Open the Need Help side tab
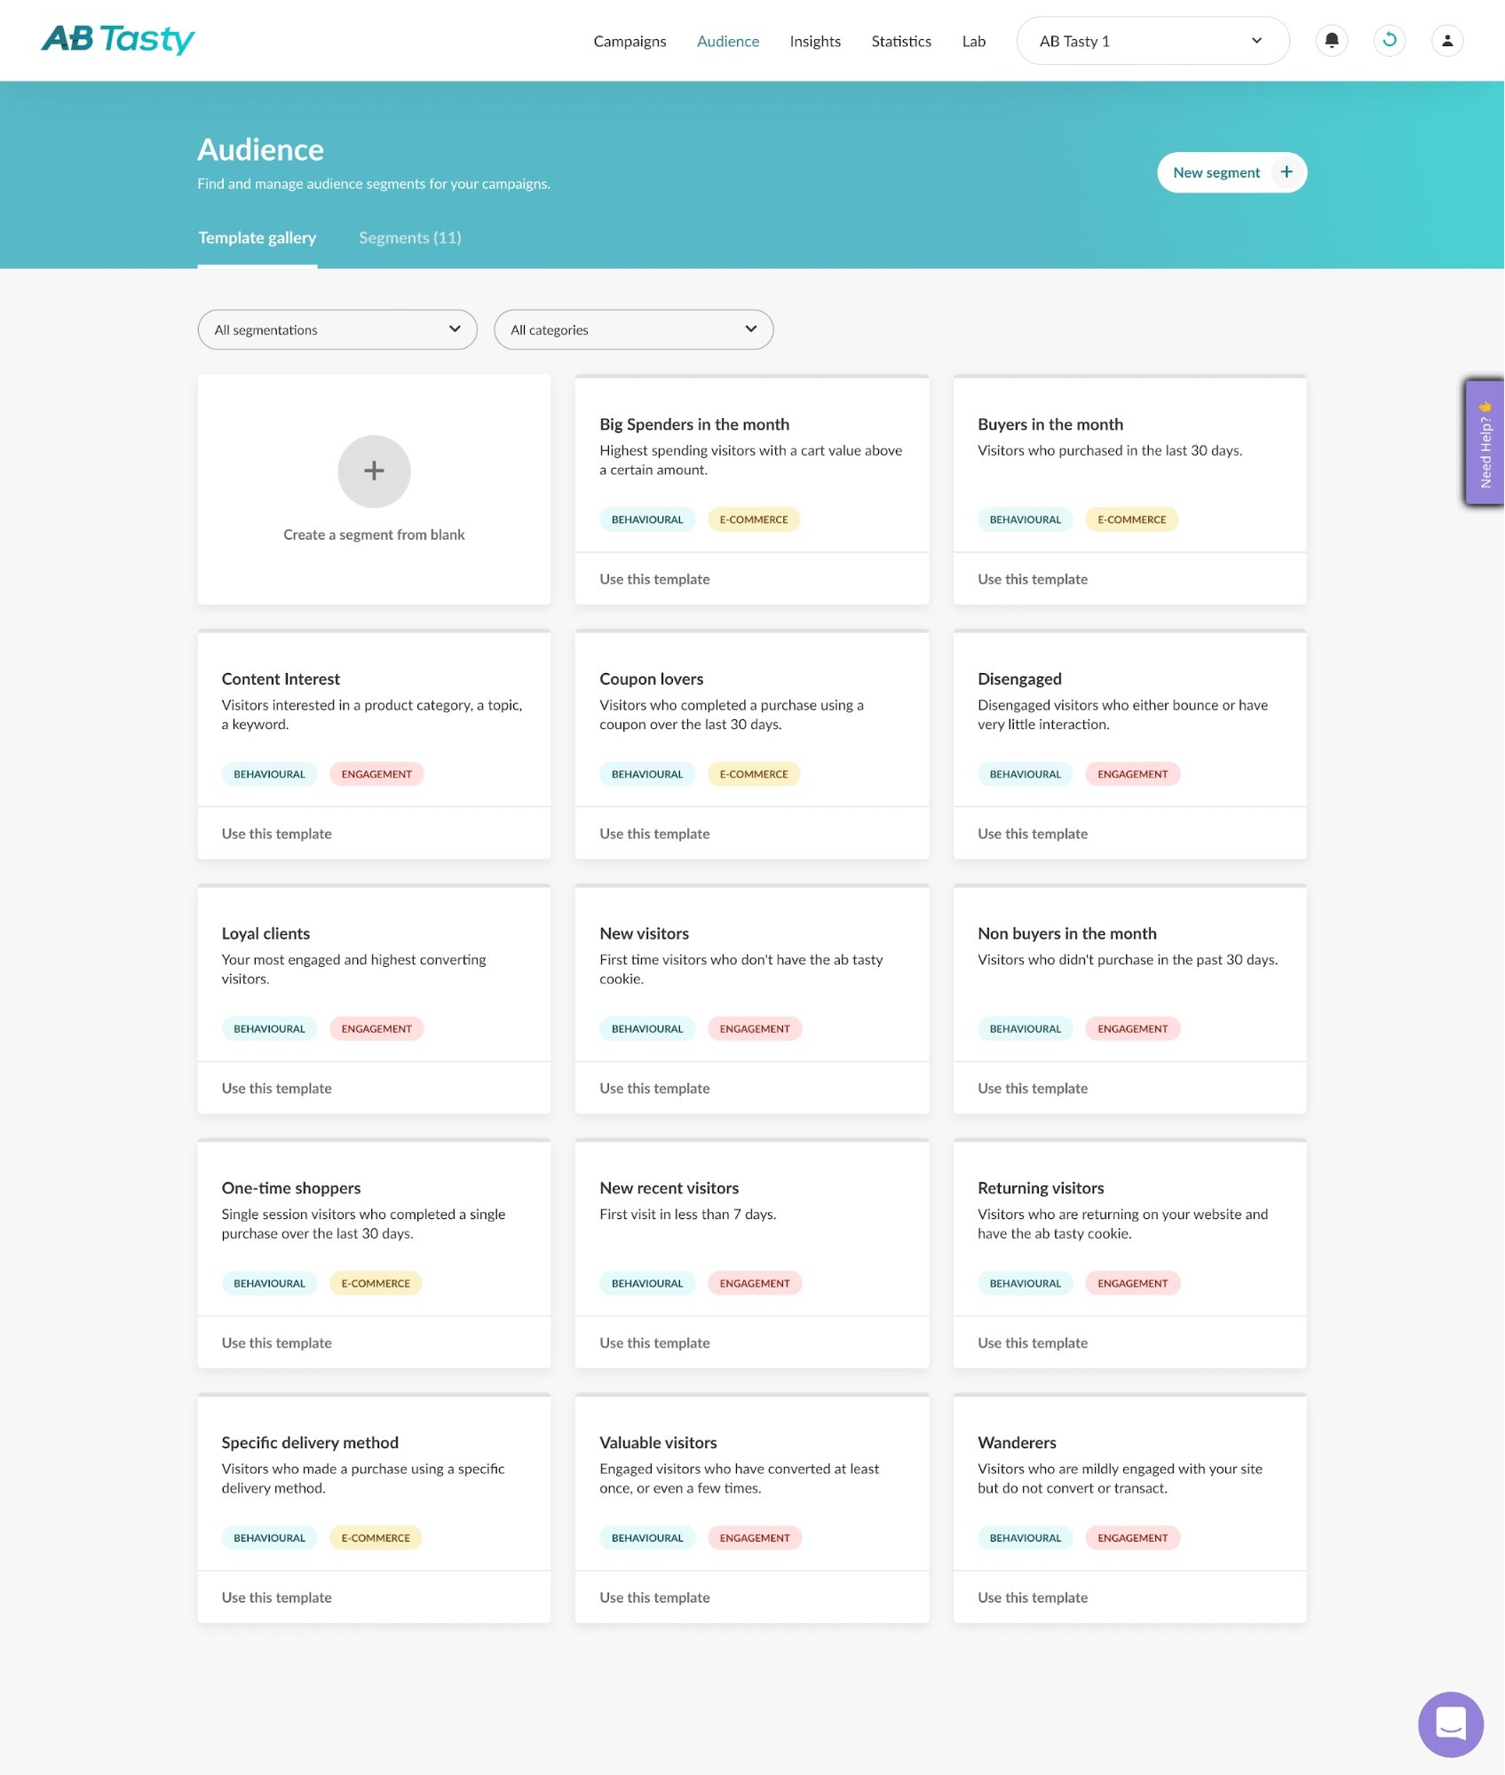Viewport: 1505px width, 1775px height. pos(1484,443)
